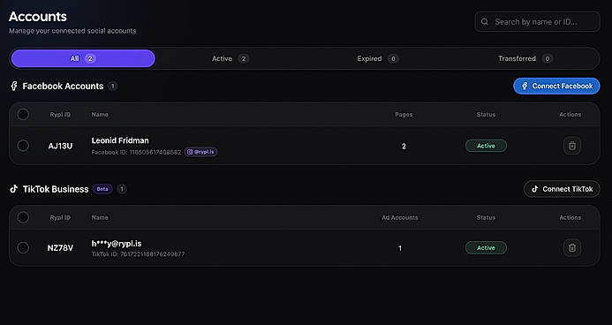Viewport: 612px width, 325px height.
Task: Delete the h***y@rypl.is TikTok account
Action: click(571, 248)
